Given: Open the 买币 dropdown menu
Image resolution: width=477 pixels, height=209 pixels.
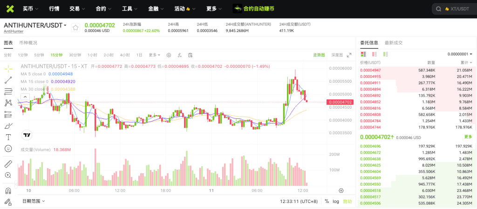Looking at the screenshot, I should click(x=30, y=9).
